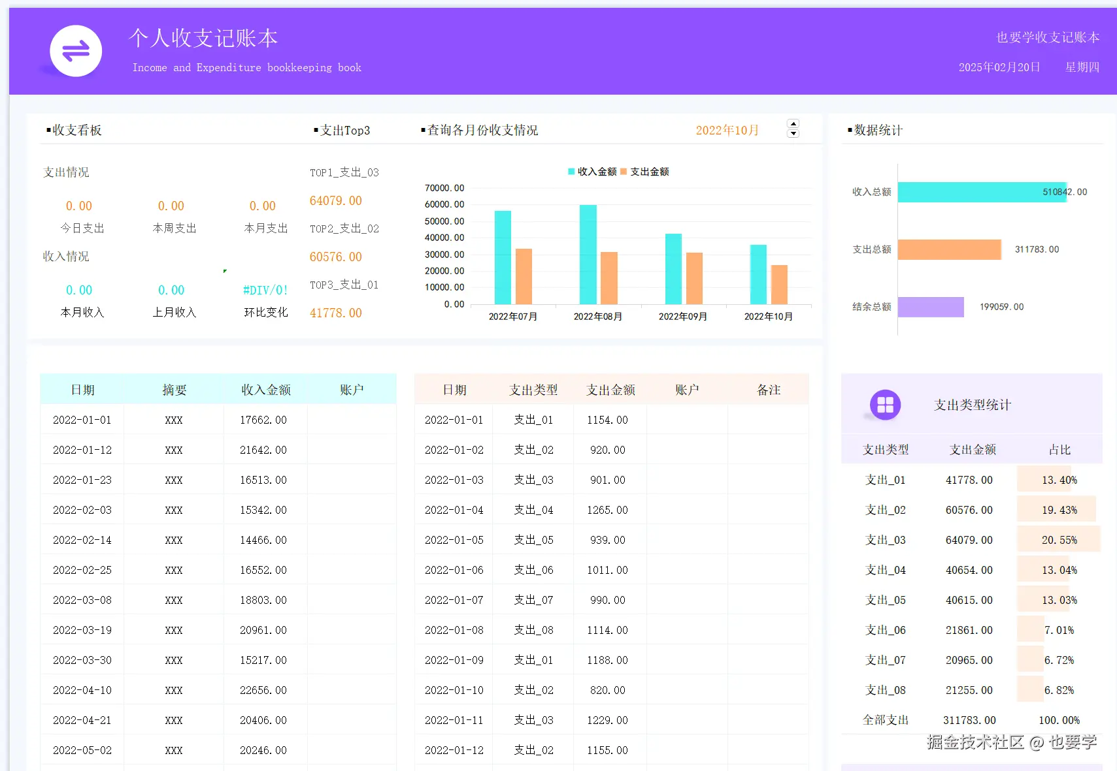Click 支出_08 in the 2022-01-08 row

pyautogui.click(x=533, y=630)
